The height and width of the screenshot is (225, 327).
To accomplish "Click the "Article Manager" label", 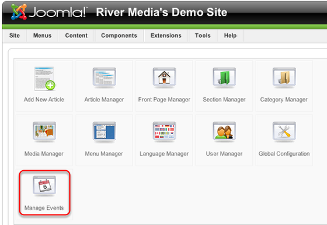I will [x=104, y=100].
